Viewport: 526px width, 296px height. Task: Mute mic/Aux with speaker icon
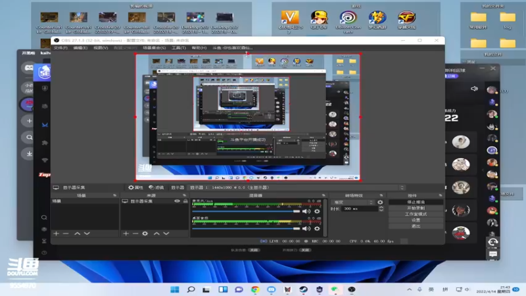306,211
